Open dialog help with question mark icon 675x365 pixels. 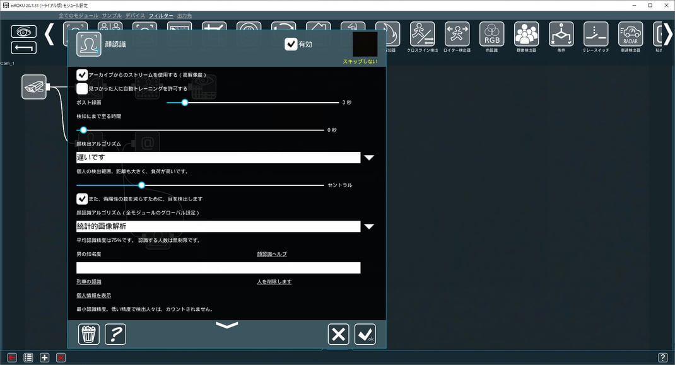pyautogui.click(x=115, y=334)
